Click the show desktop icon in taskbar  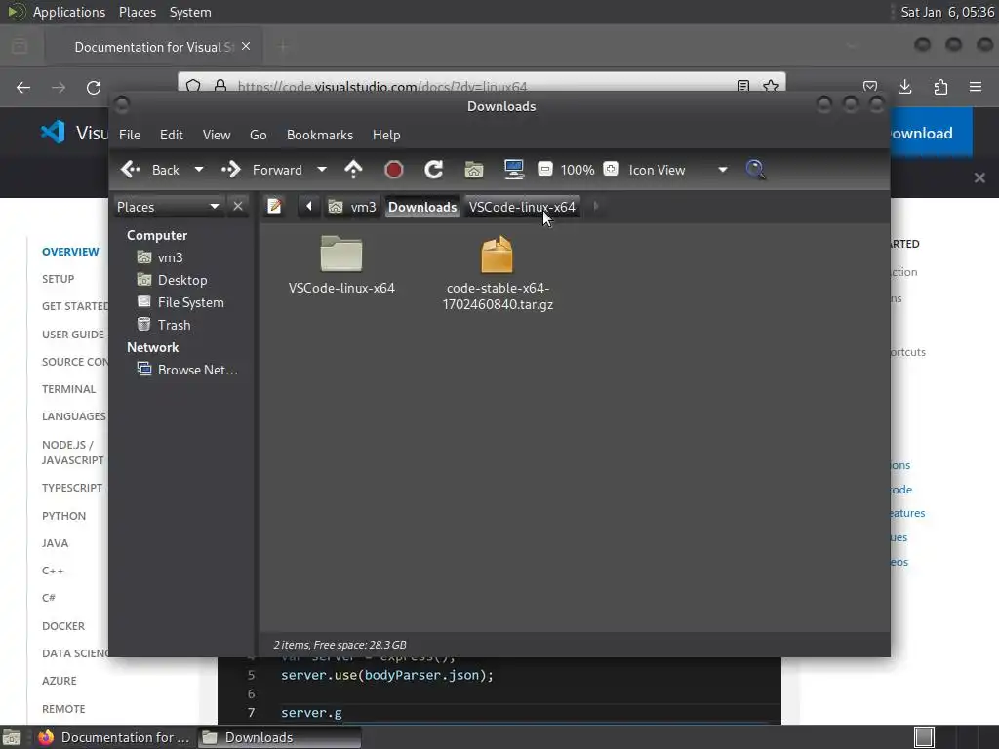[x=12, y=737]
